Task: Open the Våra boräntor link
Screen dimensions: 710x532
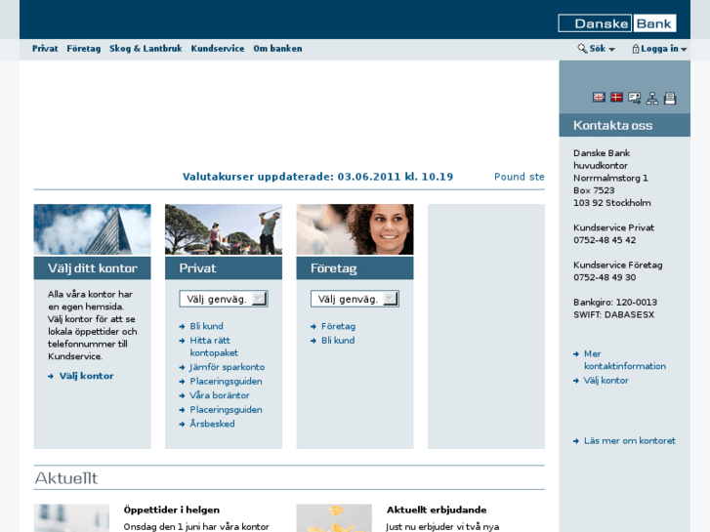Action: [x=220, y=395]
